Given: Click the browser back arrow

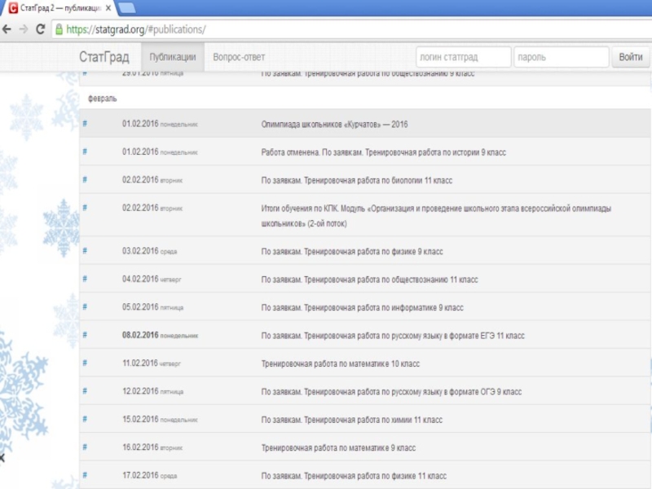Looking at the screenshot, I should pyautogui.click(x=7, y=29).
